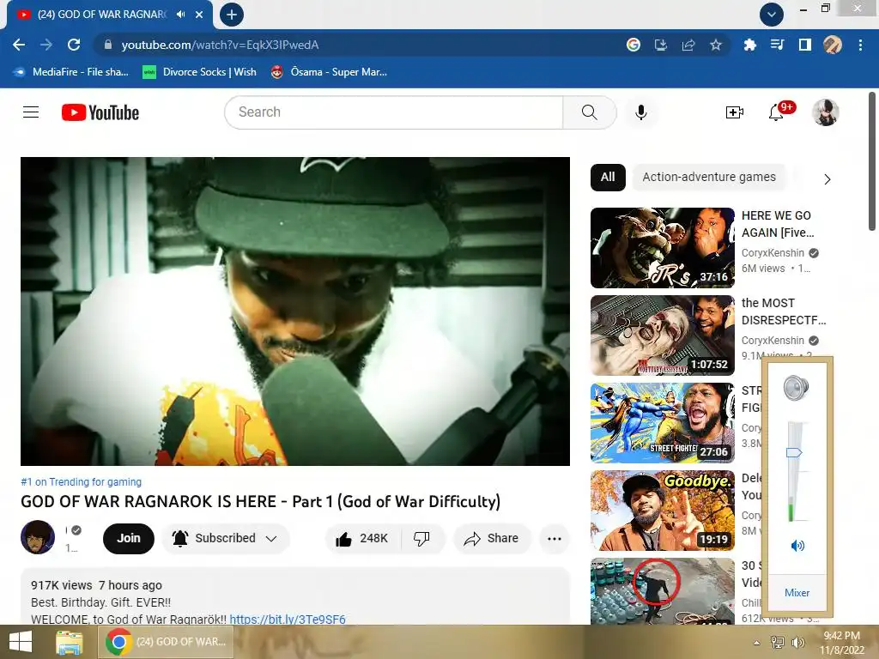Open the three-dot more actions menu

tap(555, 539)
